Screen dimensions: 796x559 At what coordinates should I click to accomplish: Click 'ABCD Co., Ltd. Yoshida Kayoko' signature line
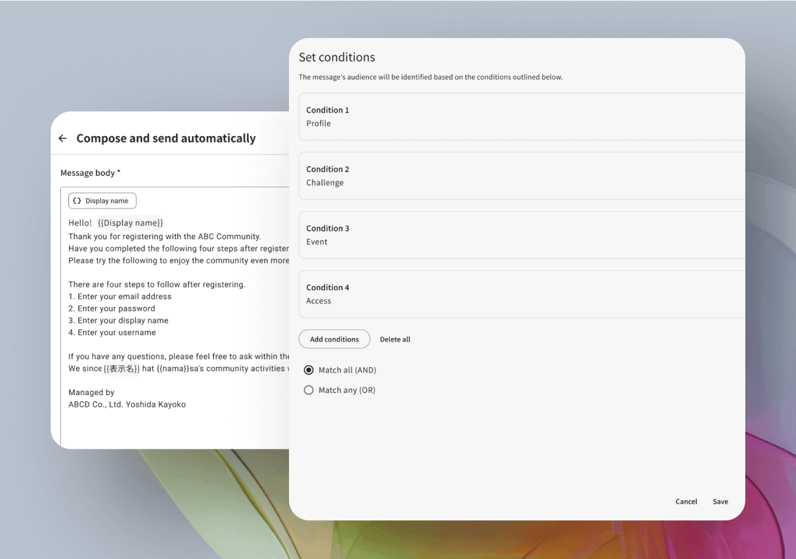click(x=127, y=405)
